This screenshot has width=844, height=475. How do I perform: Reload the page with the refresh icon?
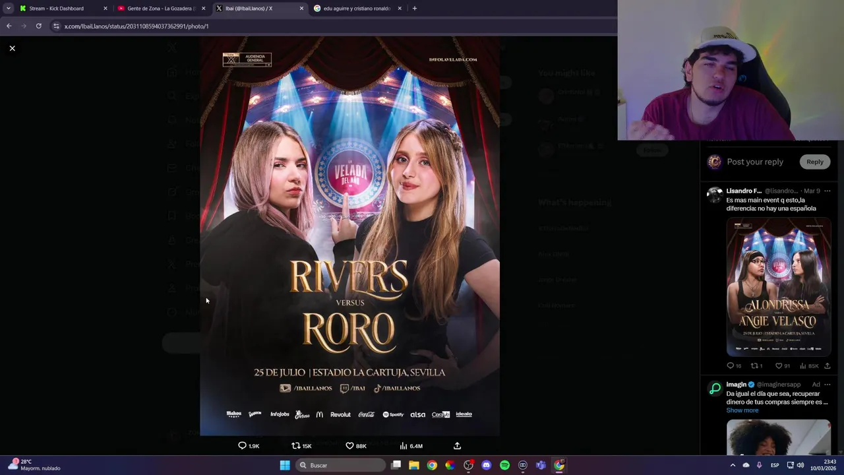(x=39, y=26)
